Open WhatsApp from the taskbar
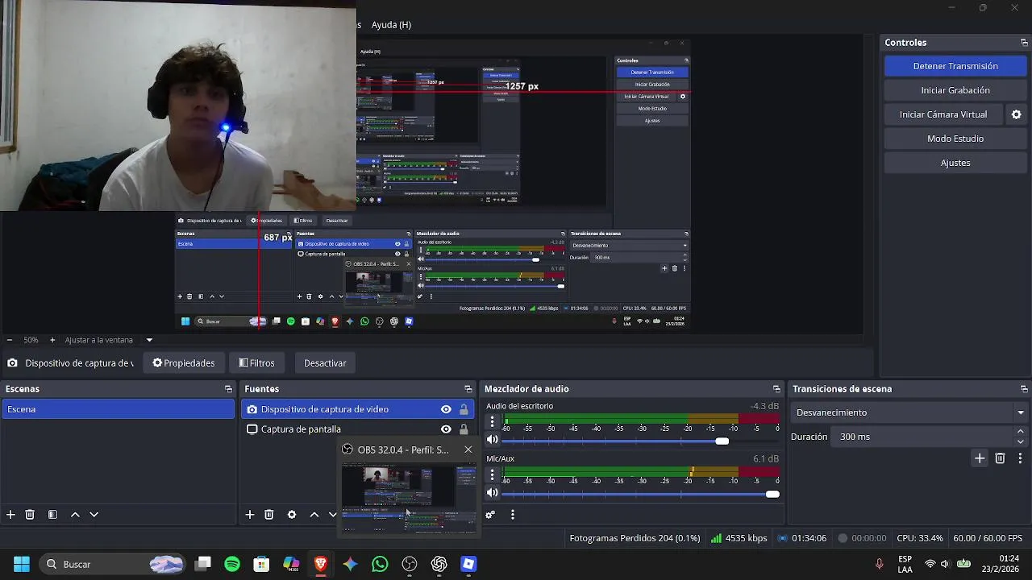The image size is (1032, 580). [x=380, y=564]
